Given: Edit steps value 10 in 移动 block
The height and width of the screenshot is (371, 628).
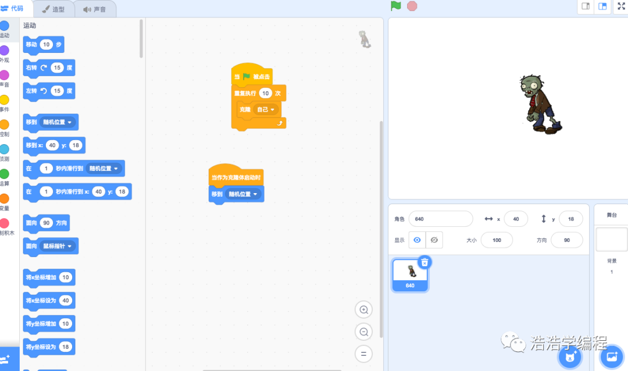Looking at the screenshot, I should click(47, 44).
